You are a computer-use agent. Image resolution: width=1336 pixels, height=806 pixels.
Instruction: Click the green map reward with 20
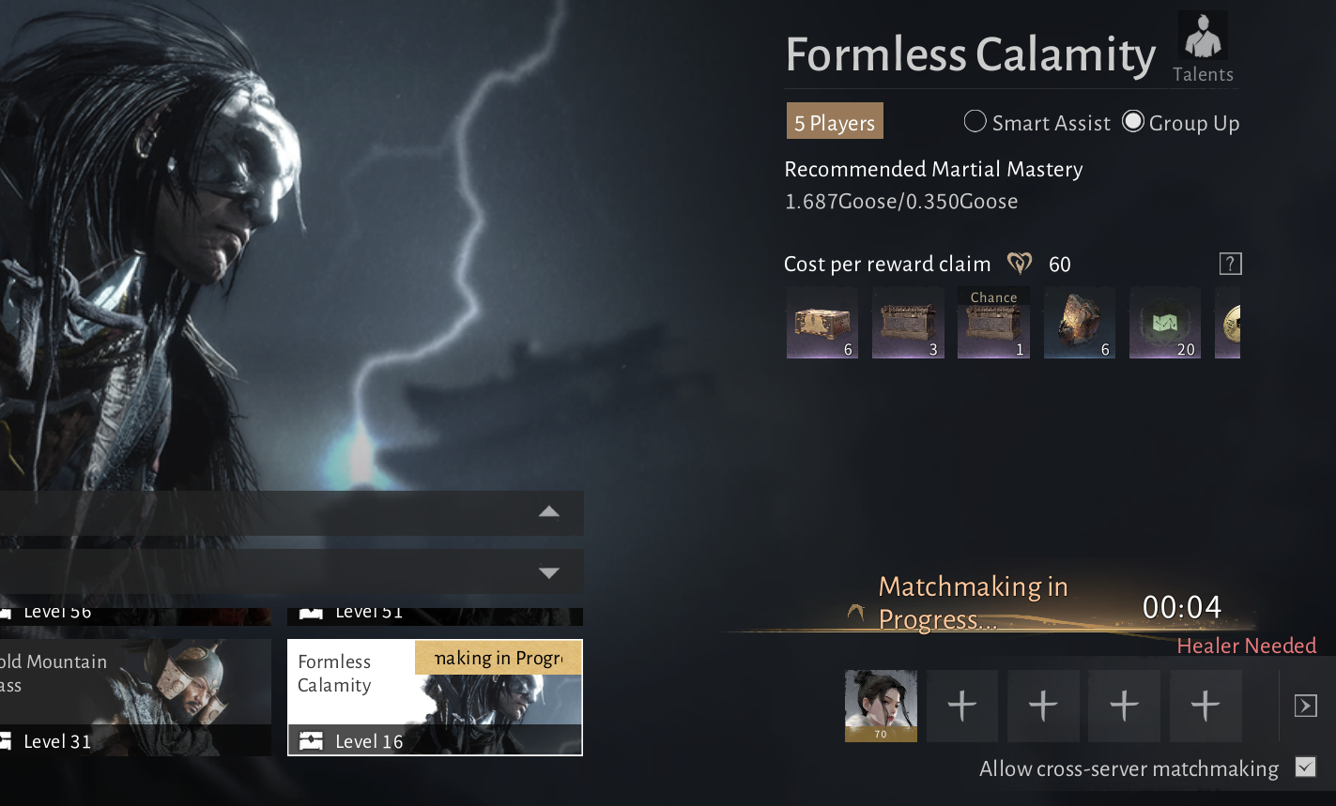[x=1164, y=323]
